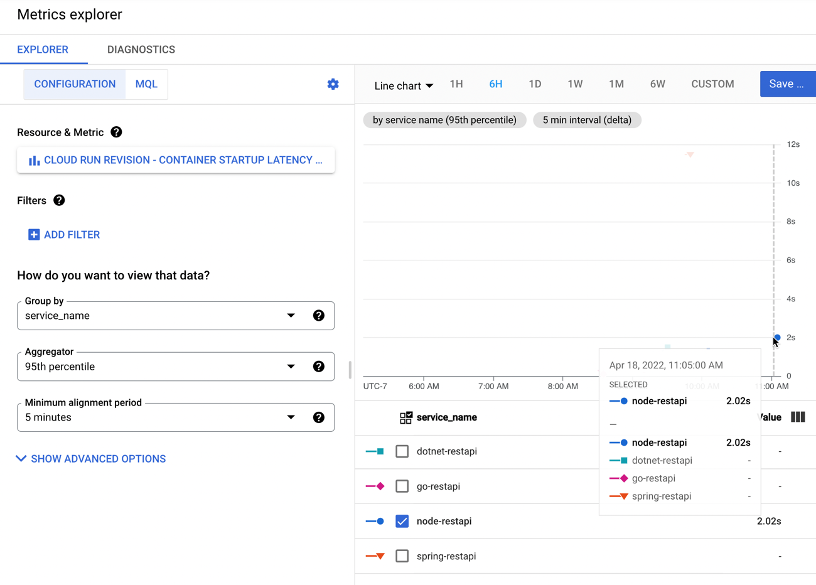
Task: Click help icon beside Resource & Metric
Action: (116, 132)
